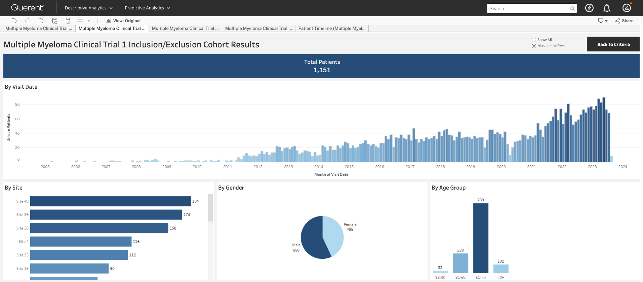This screenshot has height=282, width=643.
Task: Click the By Site list scrollbar
Action: [210, 208]
